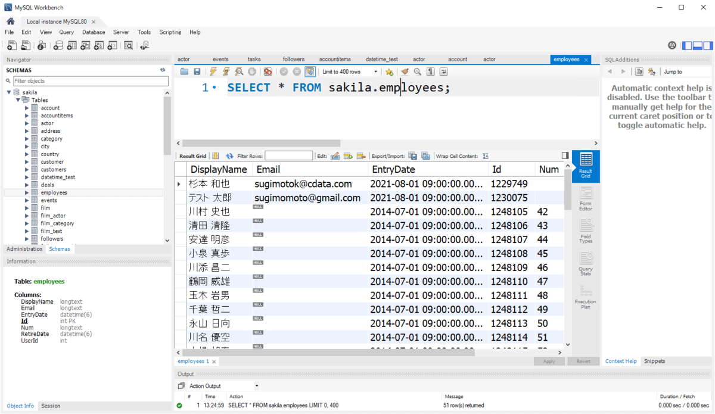
Task: Expand the account table node
Action: pos(27,108)
